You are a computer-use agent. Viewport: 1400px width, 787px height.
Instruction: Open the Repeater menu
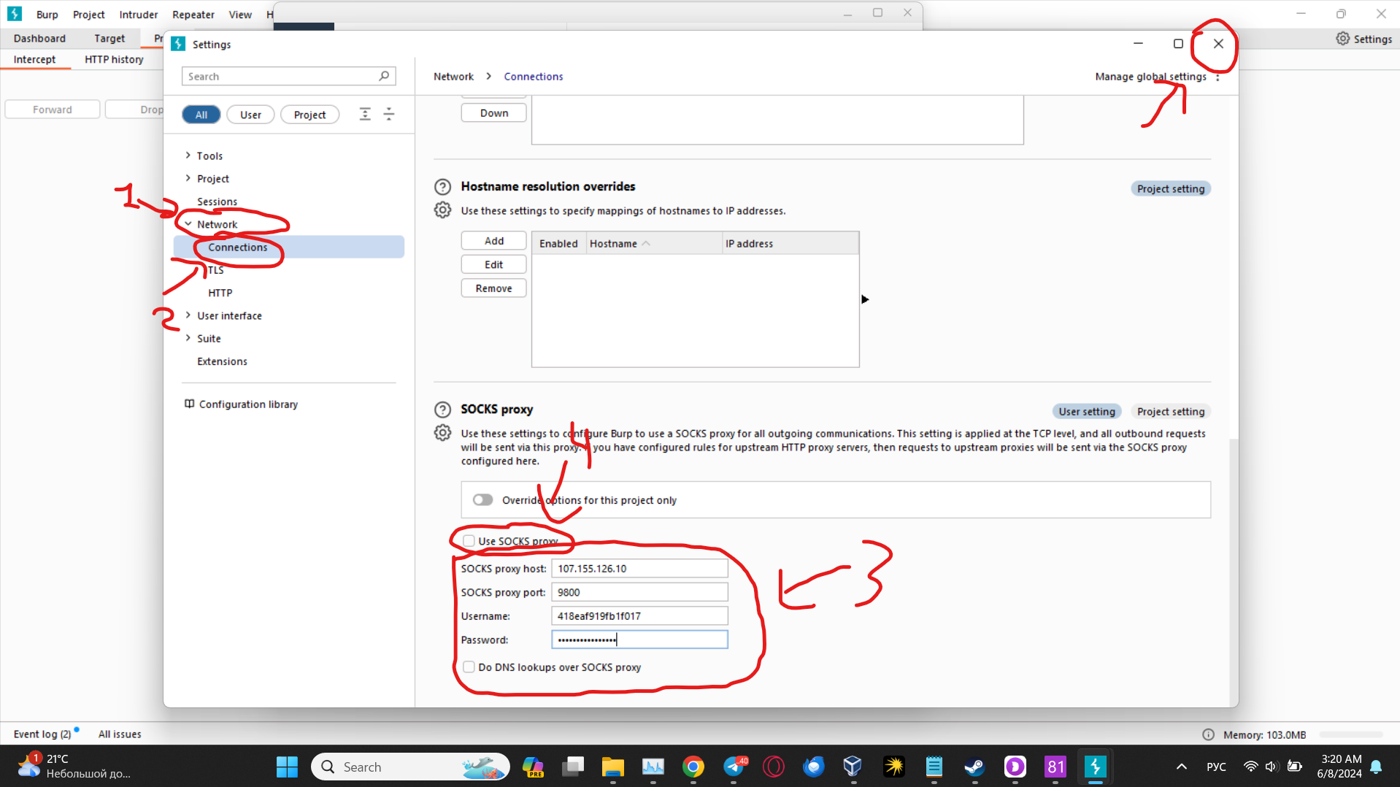point(193,15)
